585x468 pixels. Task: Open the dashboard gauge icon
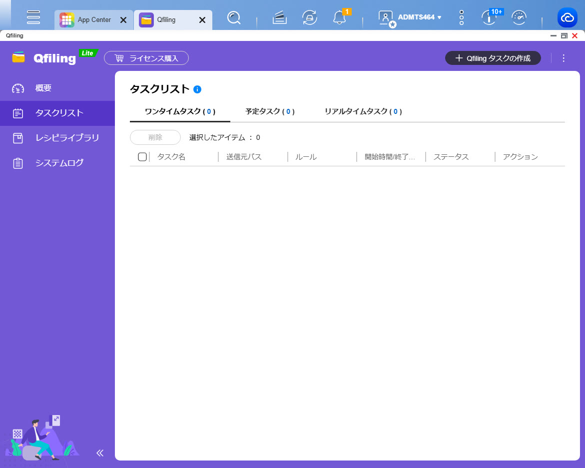click(520, 18)
